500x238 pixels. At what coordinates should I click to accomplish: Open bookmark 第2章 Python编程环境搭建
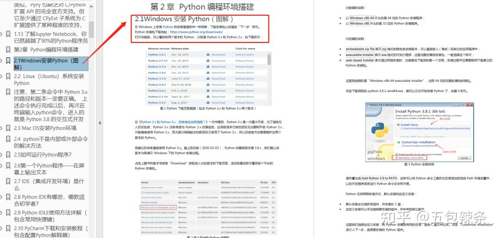(46, 49)
